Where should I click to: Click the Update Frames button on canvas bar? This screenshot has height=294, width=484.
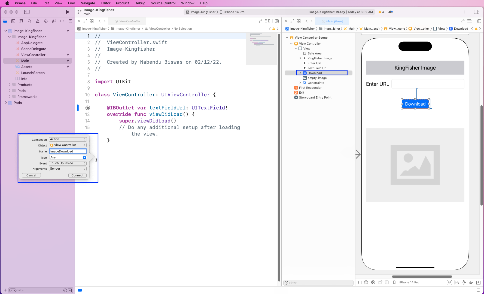pyautogui.click(x=449, y=283)
